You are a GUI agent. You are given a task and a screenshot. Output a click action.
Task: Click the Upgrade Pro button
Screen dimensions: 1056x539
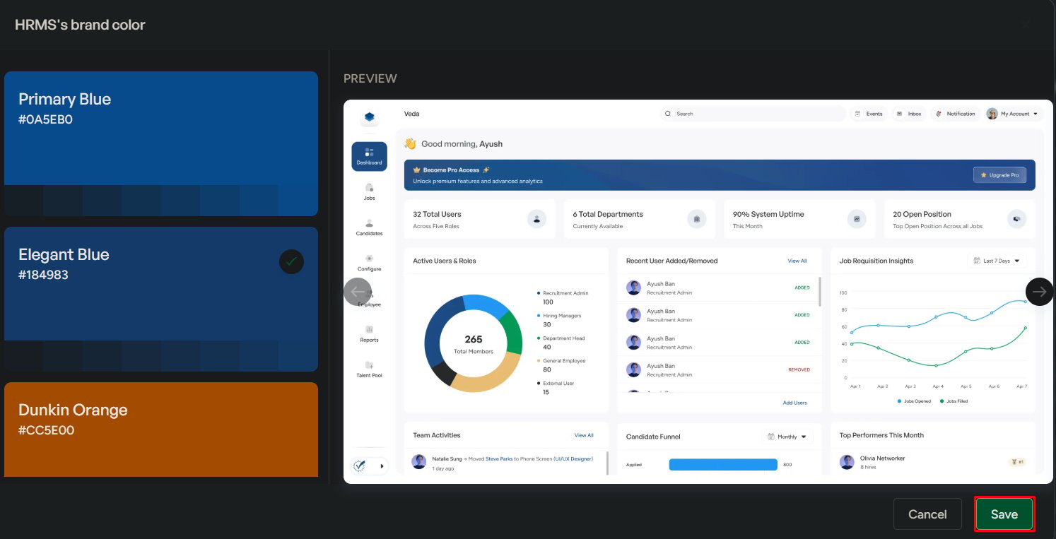pyautogui.click(x=999, y=174)
